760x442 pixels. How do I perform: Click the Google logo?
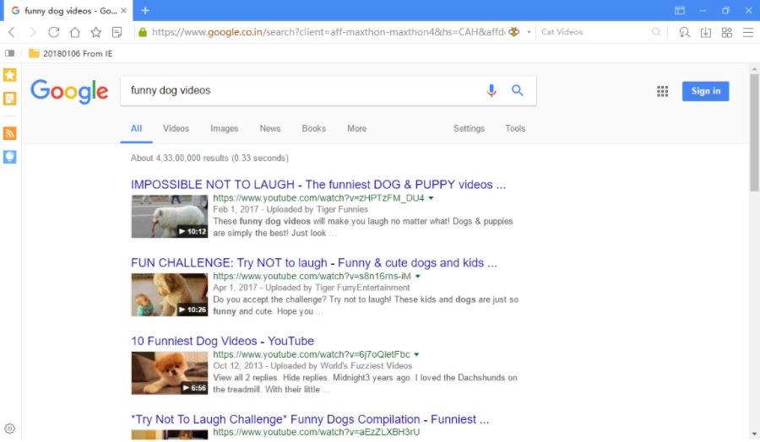[69, 91]
